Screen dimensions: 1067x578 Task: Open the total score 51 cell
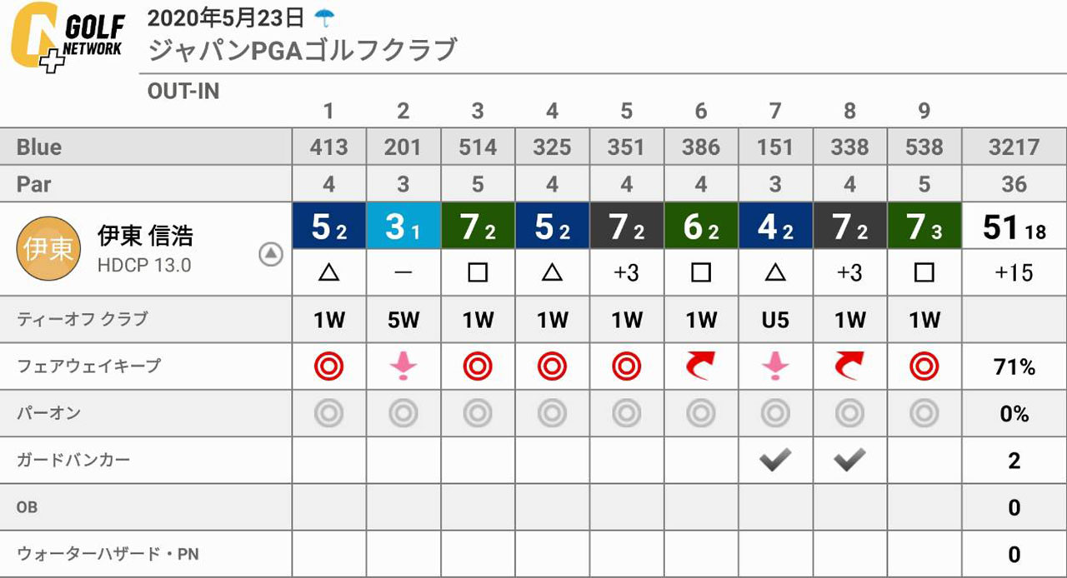[1014, 226]
